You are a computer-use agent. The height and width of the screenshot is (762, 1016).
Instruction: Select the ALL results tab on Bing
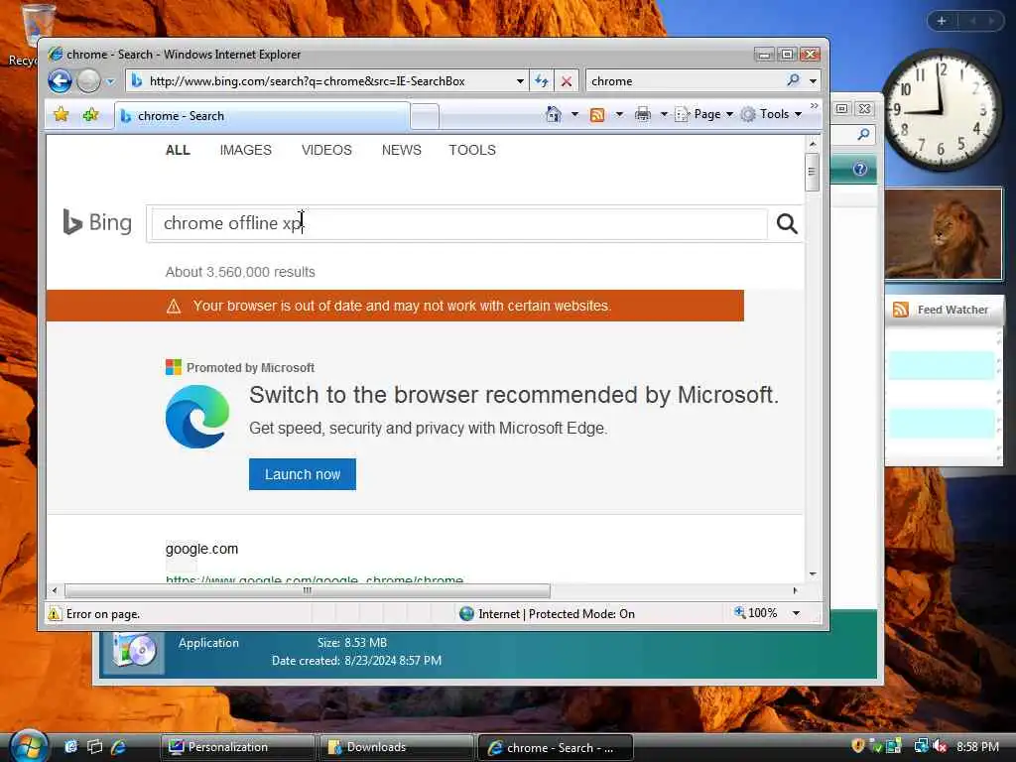pyautogui.click(x=178, y=151)
